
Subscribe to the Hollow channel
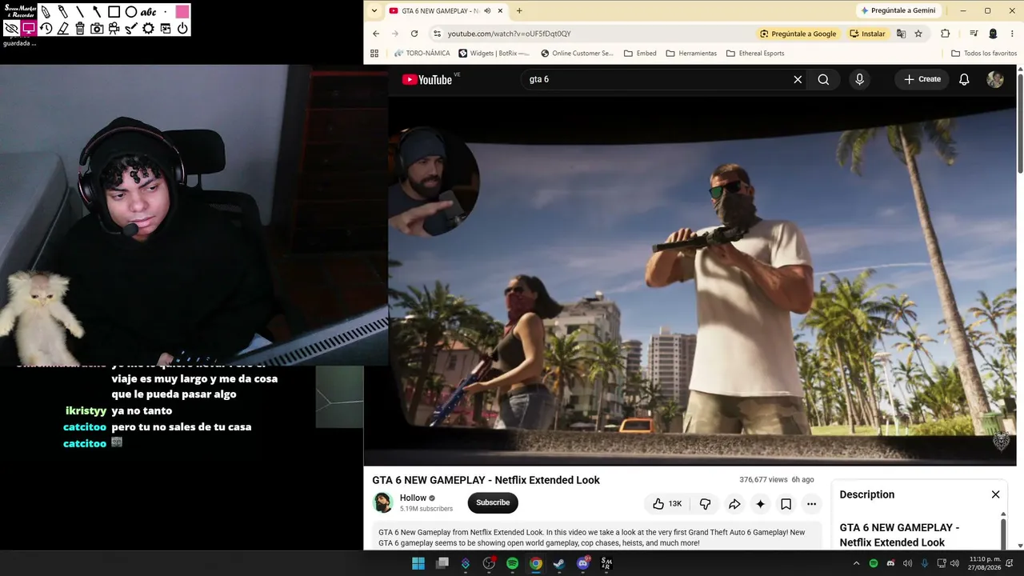coord(493,502)
